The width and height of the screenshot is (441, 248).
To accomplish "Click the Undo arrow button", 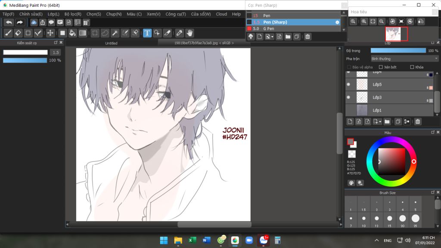I will click(9, 22).
